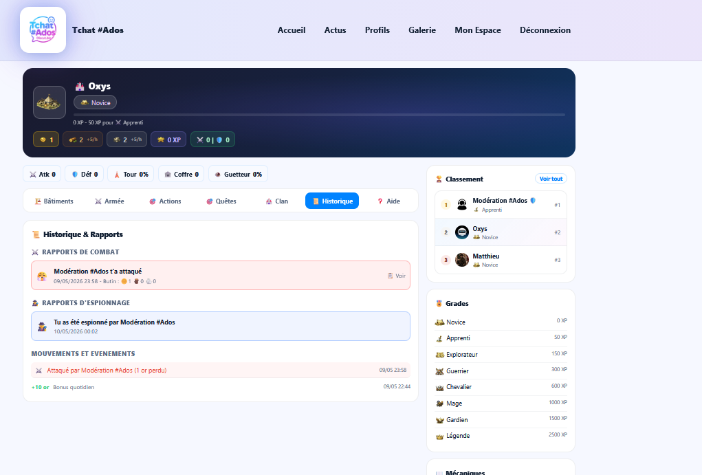Click the Déf 0 stat chip

85,174
